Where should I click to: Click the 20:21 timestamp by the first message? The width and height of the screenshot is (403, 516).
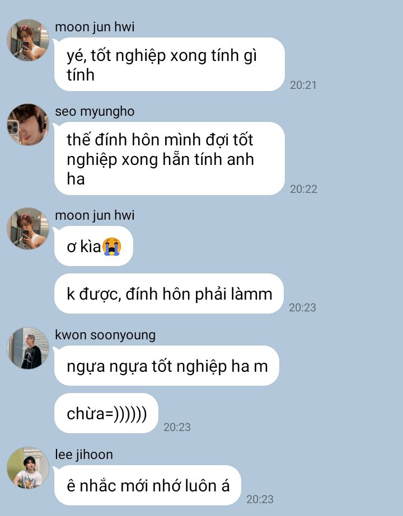[x=303, y=85]
